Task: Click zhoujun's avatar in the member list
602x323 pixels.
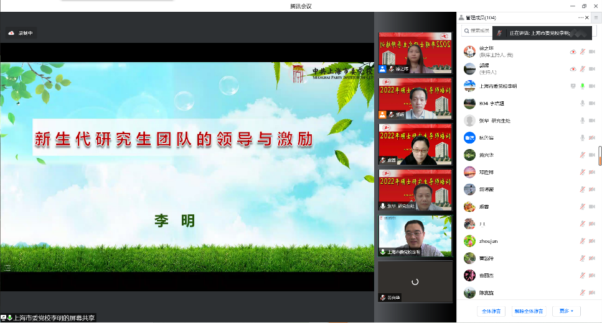Action: pyautogui.click(x=469, y=241)
